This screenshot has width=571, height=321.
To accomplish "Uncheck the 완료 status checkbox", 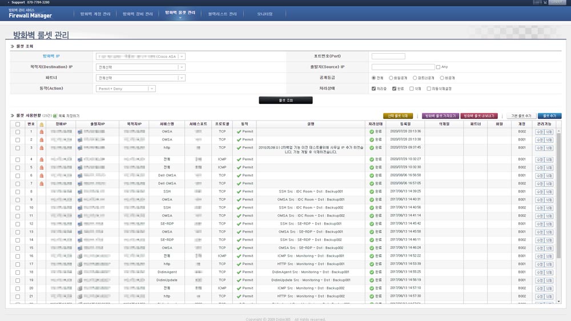I will click(x=394, y=89).
